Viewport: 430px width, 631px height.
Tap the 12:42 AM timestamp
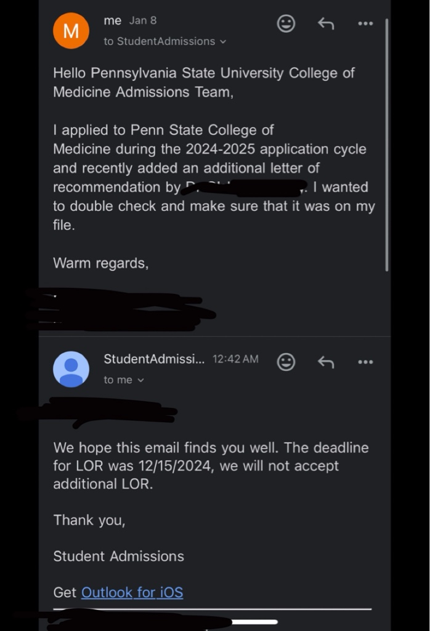[235, 359]
